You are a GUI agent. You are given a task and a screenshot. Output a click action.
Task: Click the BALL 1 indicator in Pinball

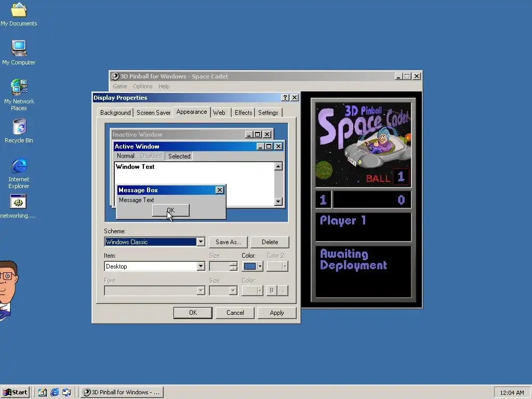(388, 177)
